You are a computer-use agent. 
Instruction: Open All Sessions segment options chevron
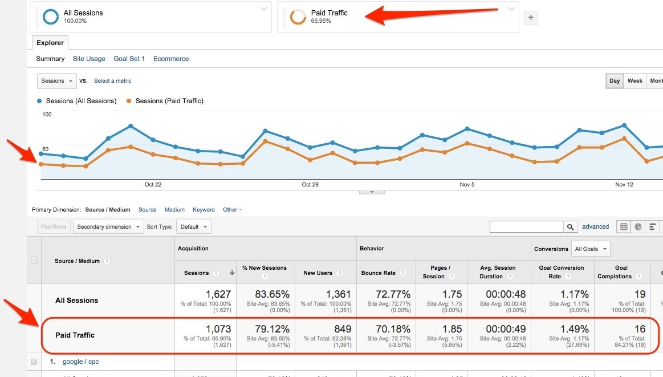pos(264,9)
